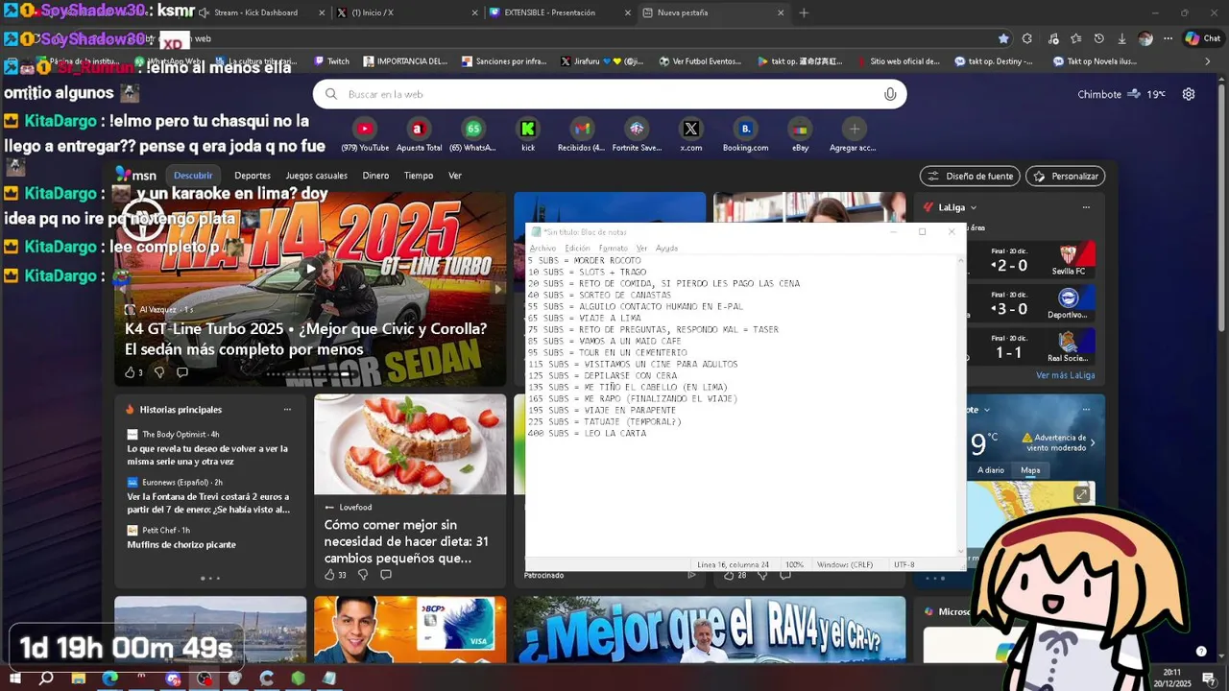Open File Explorer from taskbar
This screenshot has height=691, width=1229.
click(79, 678)
